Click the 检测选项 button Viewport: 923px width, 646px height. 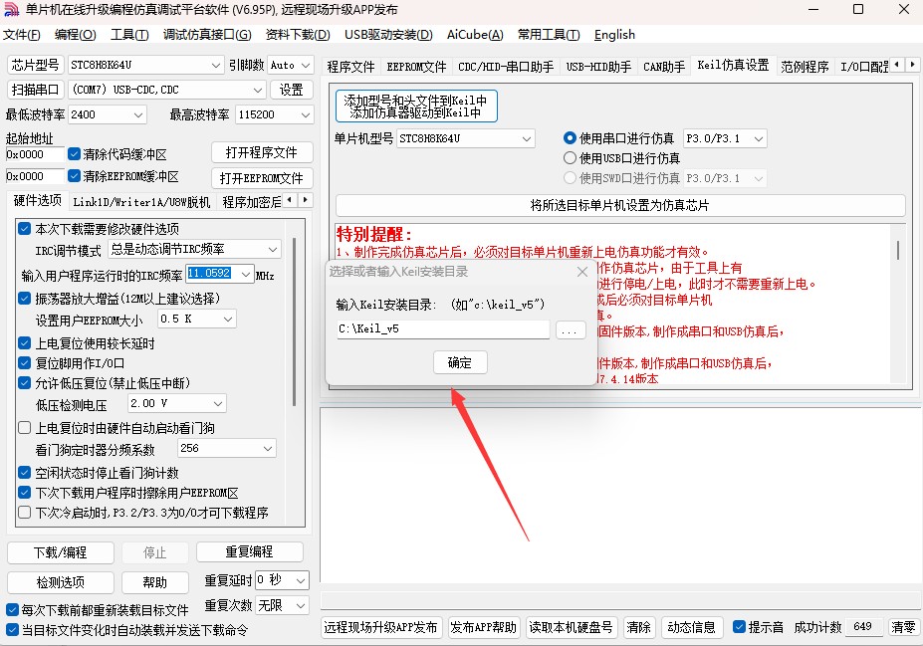[x=60, y=582]
